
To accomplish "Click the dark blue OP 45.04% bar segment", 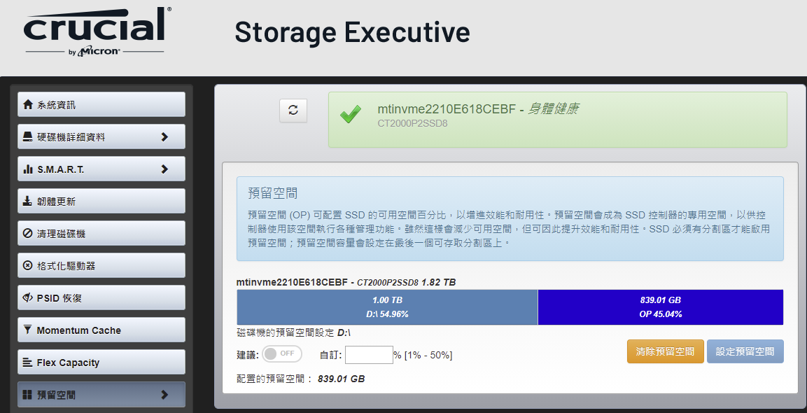I will point(660,307).
